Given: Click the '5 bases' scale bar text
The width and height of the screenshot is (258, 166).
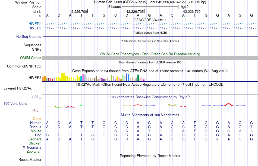Looking at the screenshot, I should pos(115,7).
